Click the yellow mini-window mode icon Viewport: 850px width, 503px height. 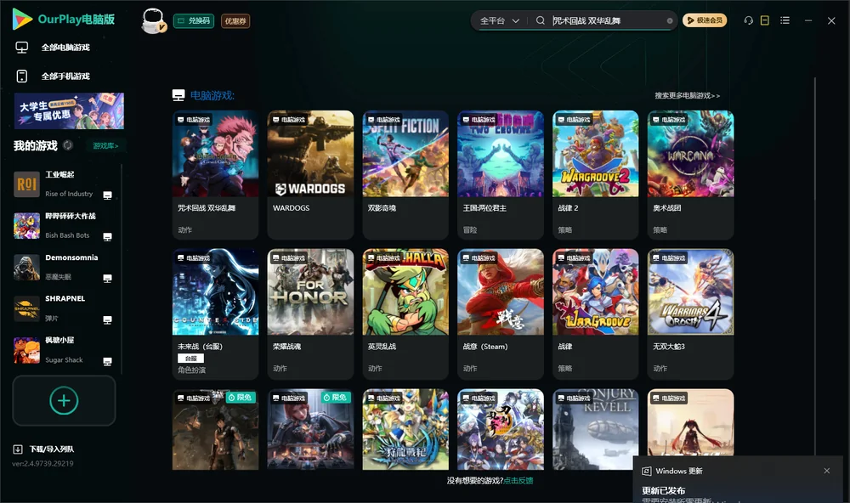click(764, 20)
